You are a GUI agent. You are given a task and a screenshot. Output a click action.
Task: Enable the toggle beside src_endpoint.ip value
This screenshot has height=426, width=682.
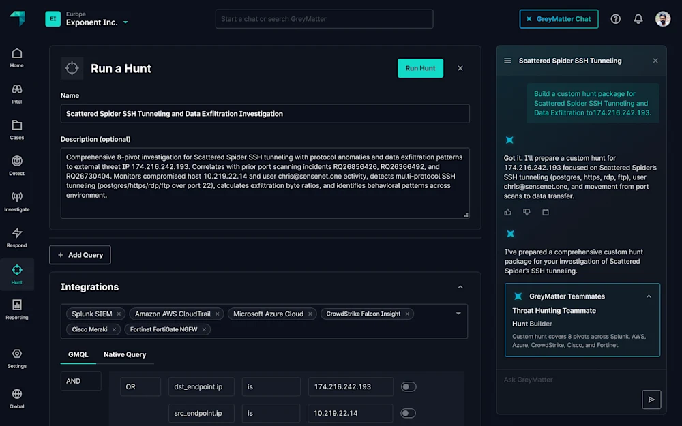click(408, 413)
